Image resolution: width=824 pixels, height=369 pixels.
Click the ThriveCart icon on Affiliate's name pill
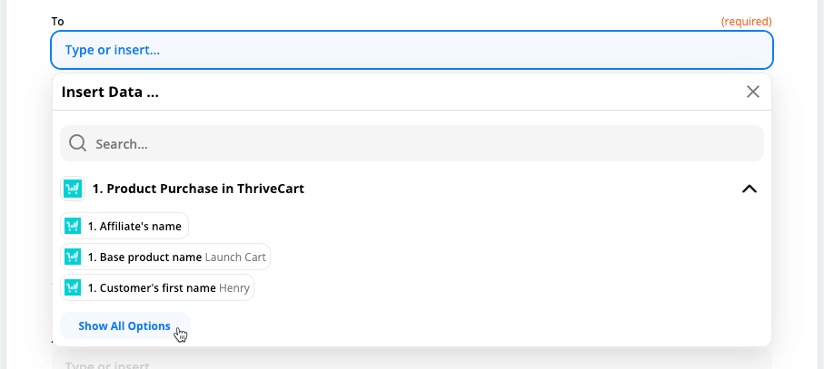pyautogui.click(x=73, y=226)
